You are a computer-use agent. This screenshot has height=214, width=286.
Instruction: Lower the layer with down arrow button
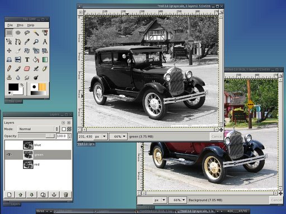[32, 194]
